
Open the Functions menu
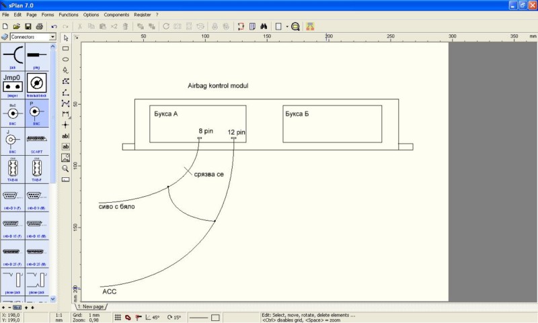68,14
